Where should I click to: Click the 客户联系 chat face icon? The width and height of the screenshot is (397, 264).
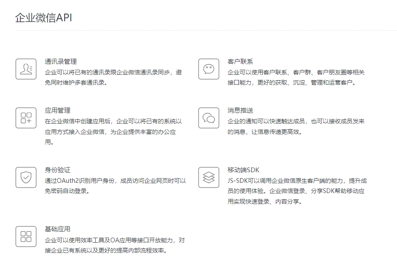(x=209, y=69)
